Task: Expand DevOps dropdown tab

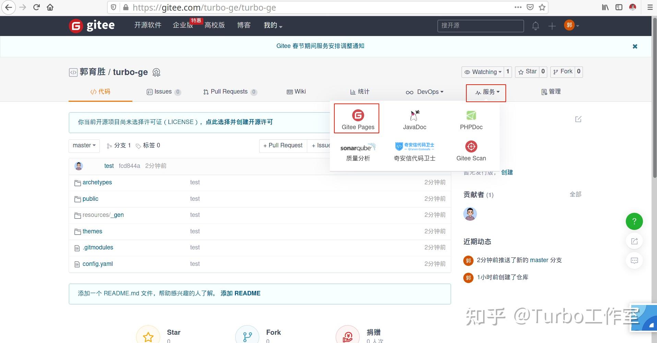Action: (425, 92)
